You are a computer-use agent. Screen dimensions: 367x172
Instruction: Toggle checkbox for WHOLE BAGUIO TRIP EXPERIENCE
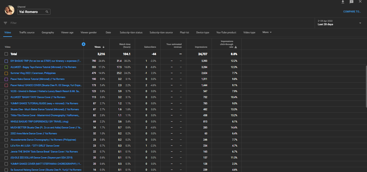coord(6,122)
